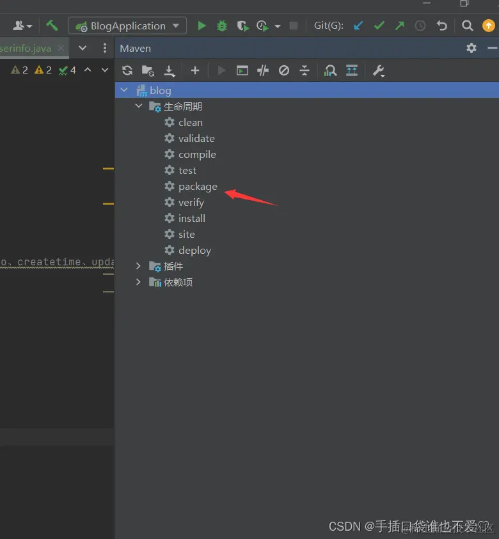Select the install lifecycle goal

click(185, 218)
